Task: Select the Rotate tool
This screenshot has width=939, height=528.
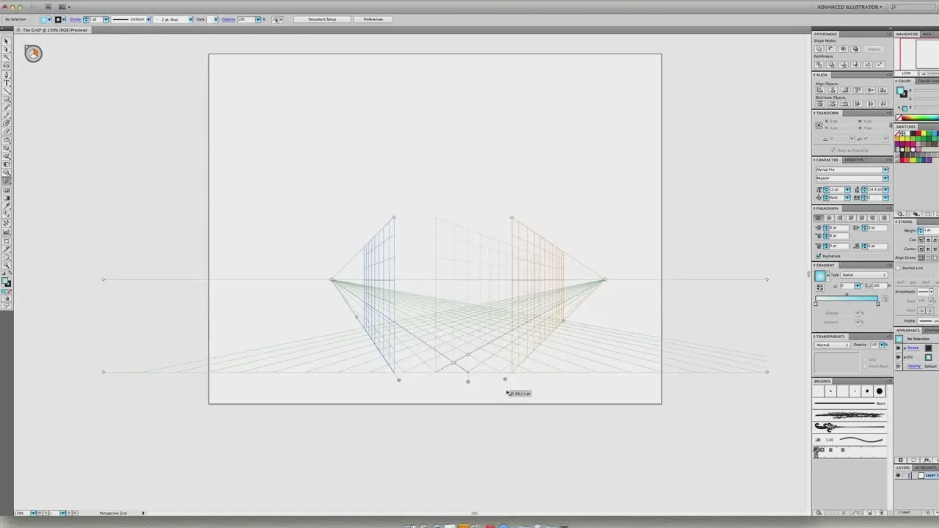Action: (7, 139)
